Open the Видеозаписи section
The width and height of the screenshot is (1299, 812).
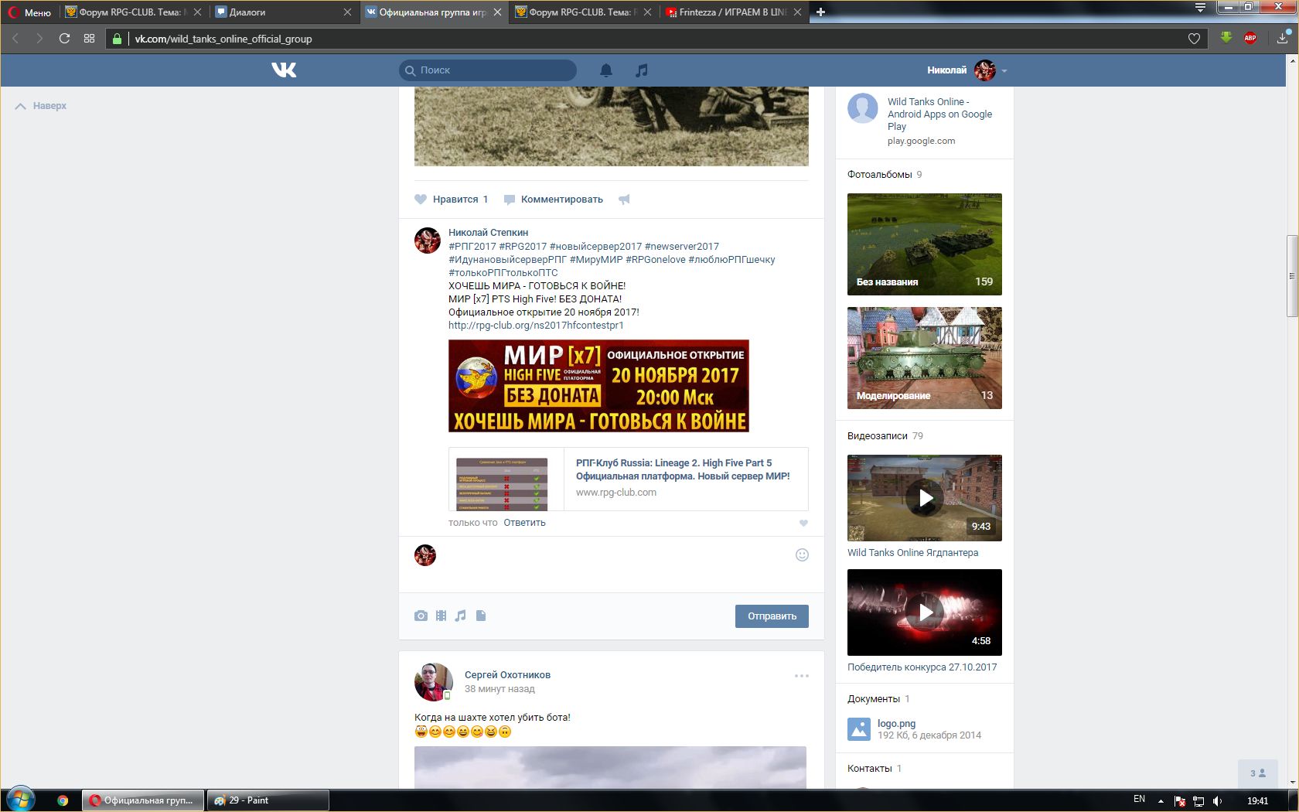pos(877,436)
